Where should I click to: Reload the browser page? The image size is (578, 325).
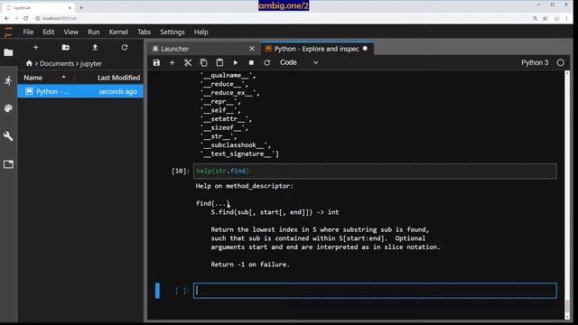(x=25, y=18)
